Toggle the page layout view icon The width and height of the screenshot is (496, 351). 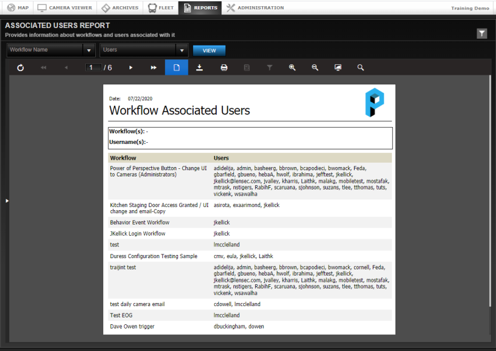(x=177, y=67)
